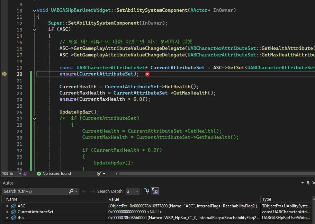Screen dimensions: 315x224
Task: Click the Korean comment on line 15
Action: (126, 42)
